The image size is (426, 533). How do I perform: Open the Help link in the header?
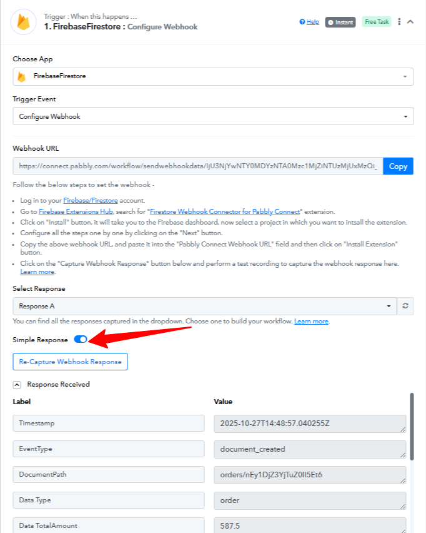(x=309, y=22)
